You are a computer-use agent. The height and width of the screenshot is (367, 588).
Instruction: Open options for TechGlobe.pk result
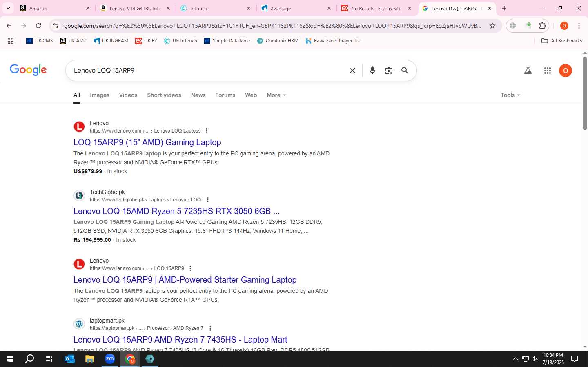click(x=208, y=200)
